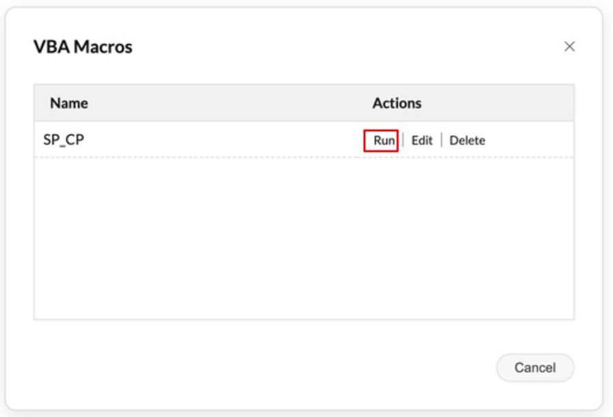Dismiss the dialog with Cancel
Screen dimensions: 613x417
click(x=536, y=368)
